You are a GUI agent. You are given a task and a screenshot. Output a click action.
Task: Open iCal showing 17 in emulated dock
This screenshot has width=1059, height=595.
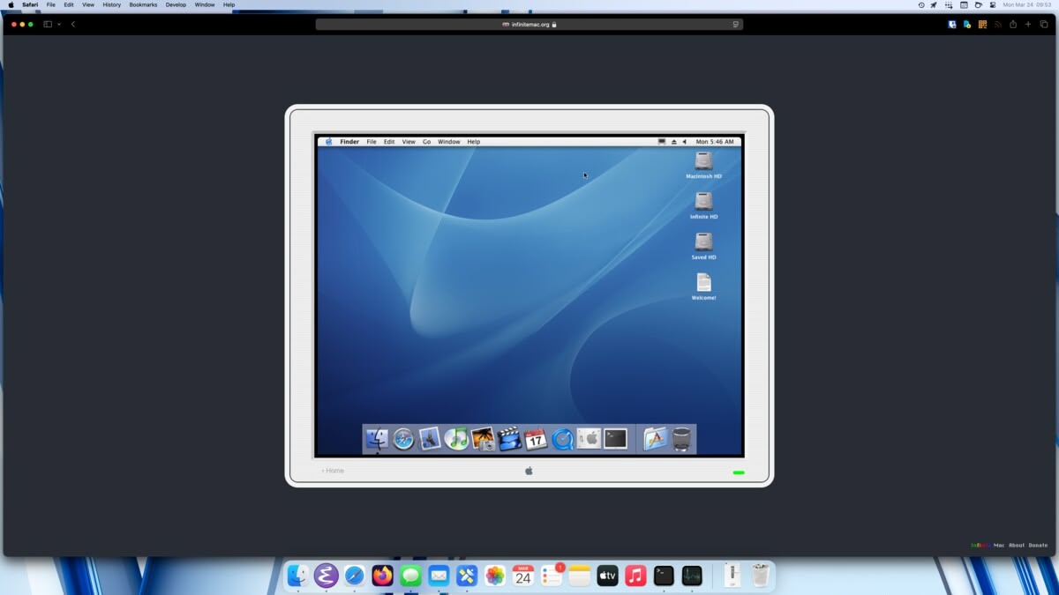(536, 439)
